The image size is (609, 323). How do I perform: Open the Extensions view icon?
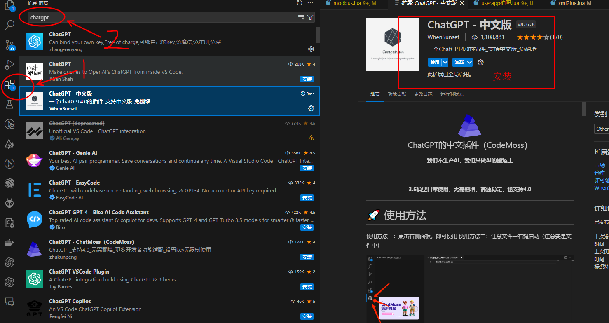9,85
